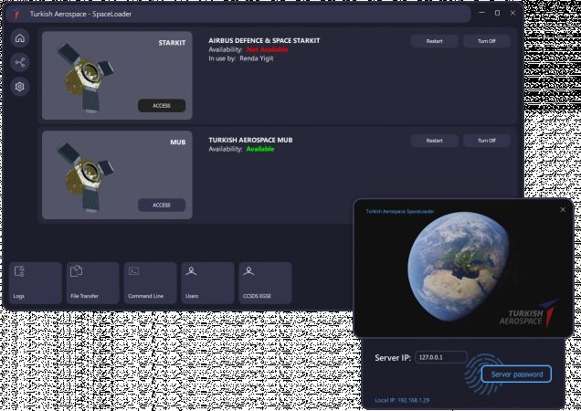Click the File Transfer files icon
581x411 pixels.
click(x=77, y=271)
